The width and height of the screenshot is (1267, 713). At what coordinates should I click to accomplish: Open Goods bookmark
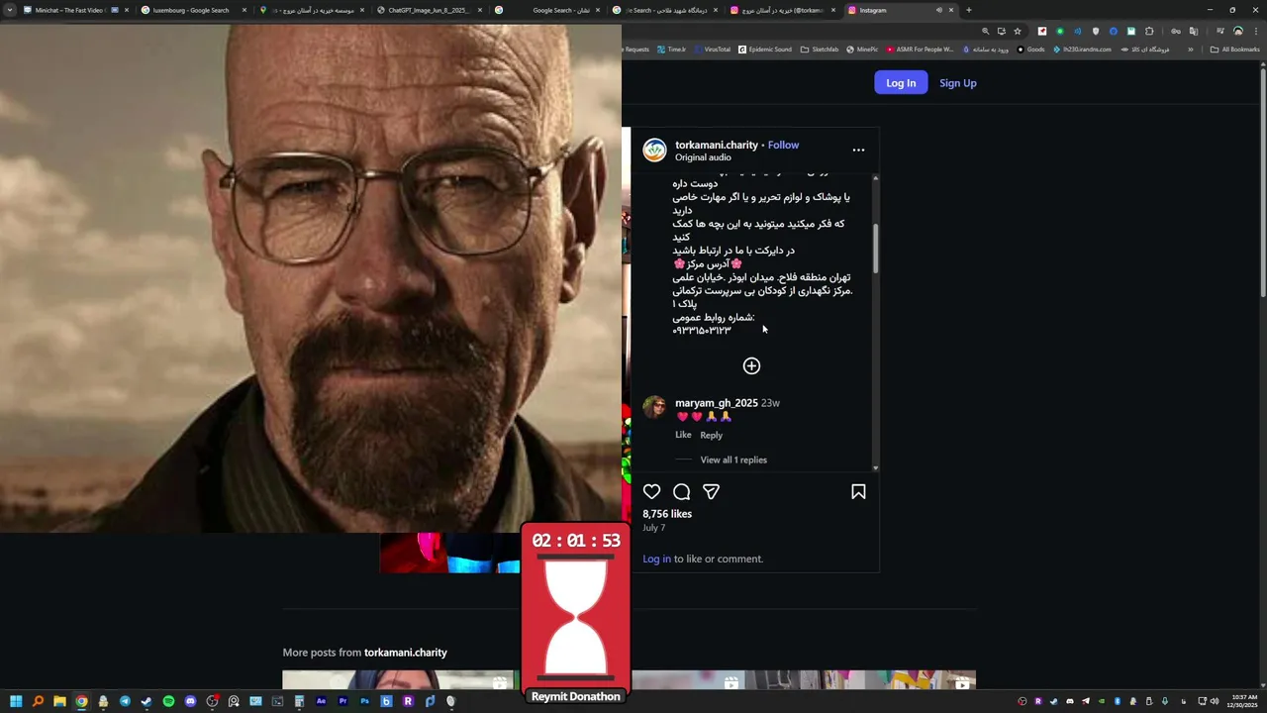pyautogui.click(x=1030, y=50)
